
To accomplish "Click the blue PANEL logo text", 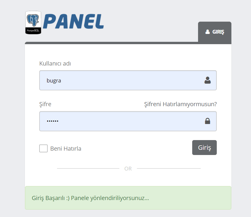I will click(73, 21).
